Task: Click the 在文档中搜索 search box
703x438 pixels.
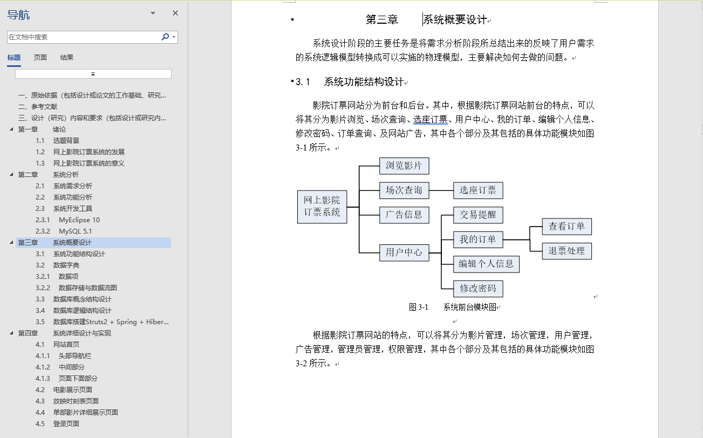Action: (92, 37)
